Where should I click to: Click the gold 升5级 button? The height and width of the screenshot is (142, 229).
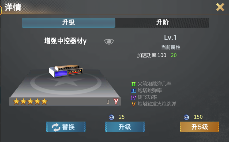200,127
